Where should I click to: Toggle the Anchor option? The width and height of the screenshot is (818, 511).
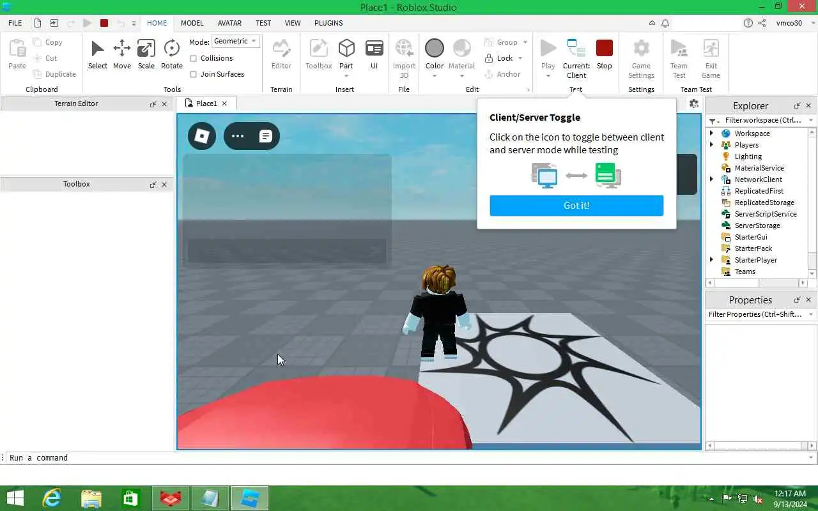502,74
